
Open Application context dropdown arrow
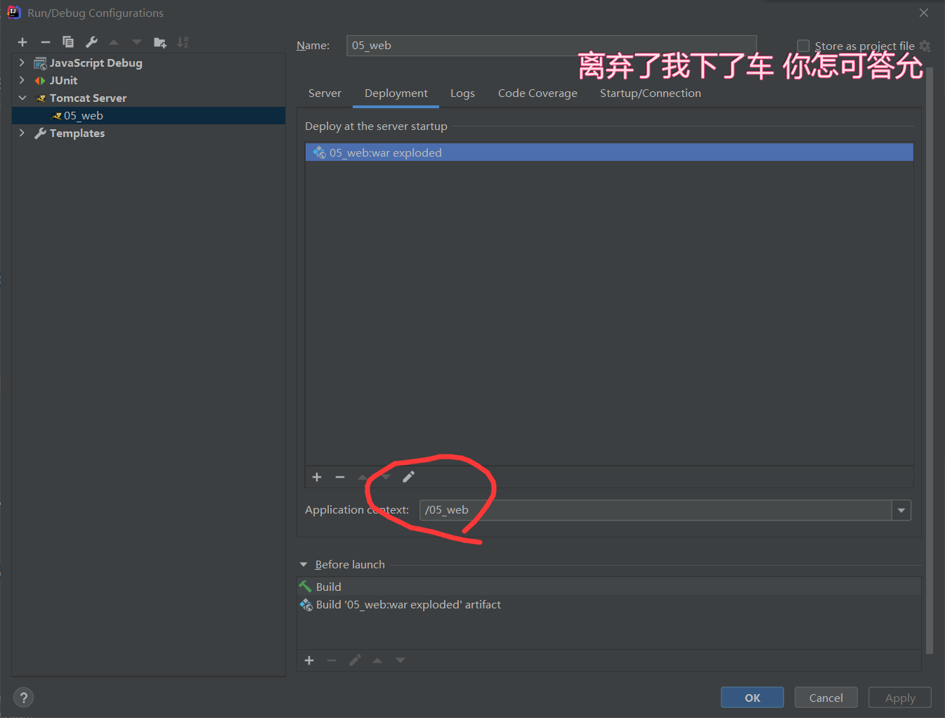pyautogui.click(x=901, y=510)
